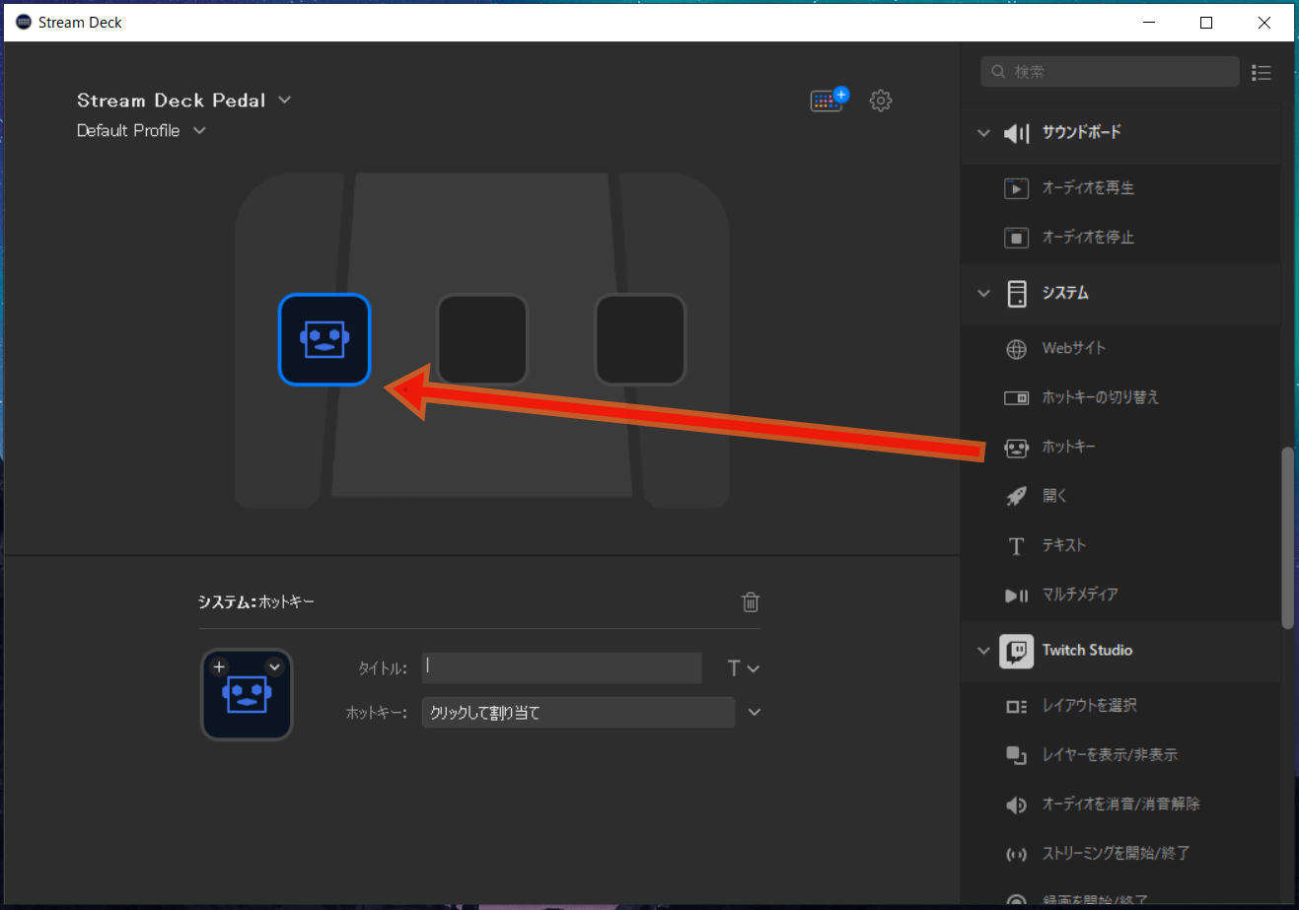Viewport: 1299px width, 910px height.
Task: Select the オーディオを消音/消音解除 speaker icon
Action: pos(1016,805)
